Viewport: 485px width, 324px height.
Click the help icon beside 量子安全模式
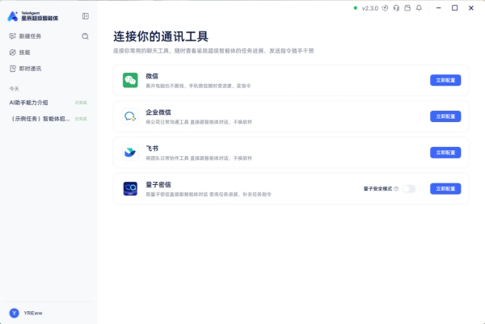pyautogui.click(x=396, y=188)
